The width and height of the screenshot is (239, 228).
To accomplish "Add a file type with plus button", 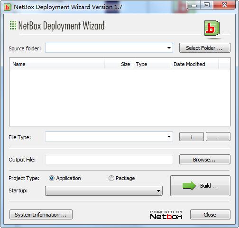I will pyautogui.click(x=192, y=137).
